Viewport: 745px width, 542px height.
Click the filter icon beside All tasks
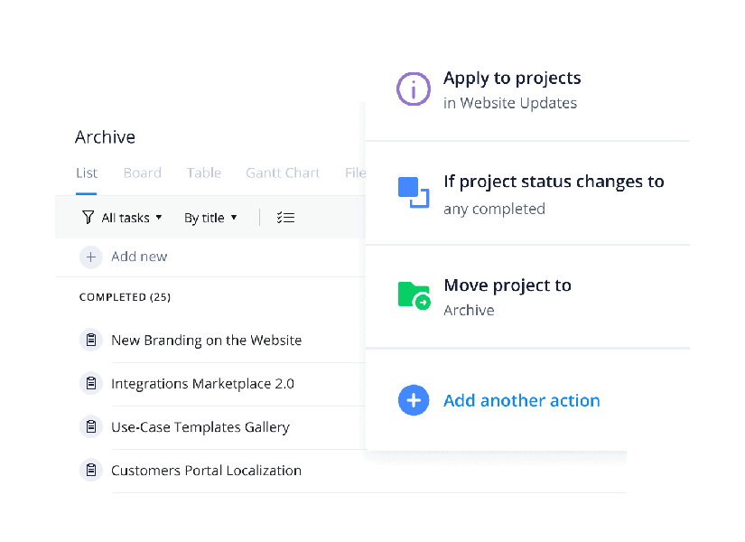88,217
